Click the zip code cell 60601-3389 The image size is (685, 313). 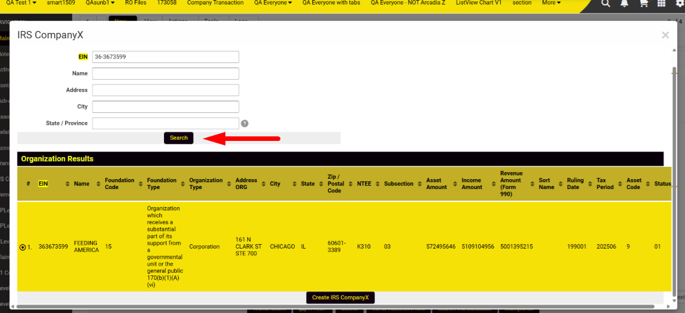pos(337,247)
